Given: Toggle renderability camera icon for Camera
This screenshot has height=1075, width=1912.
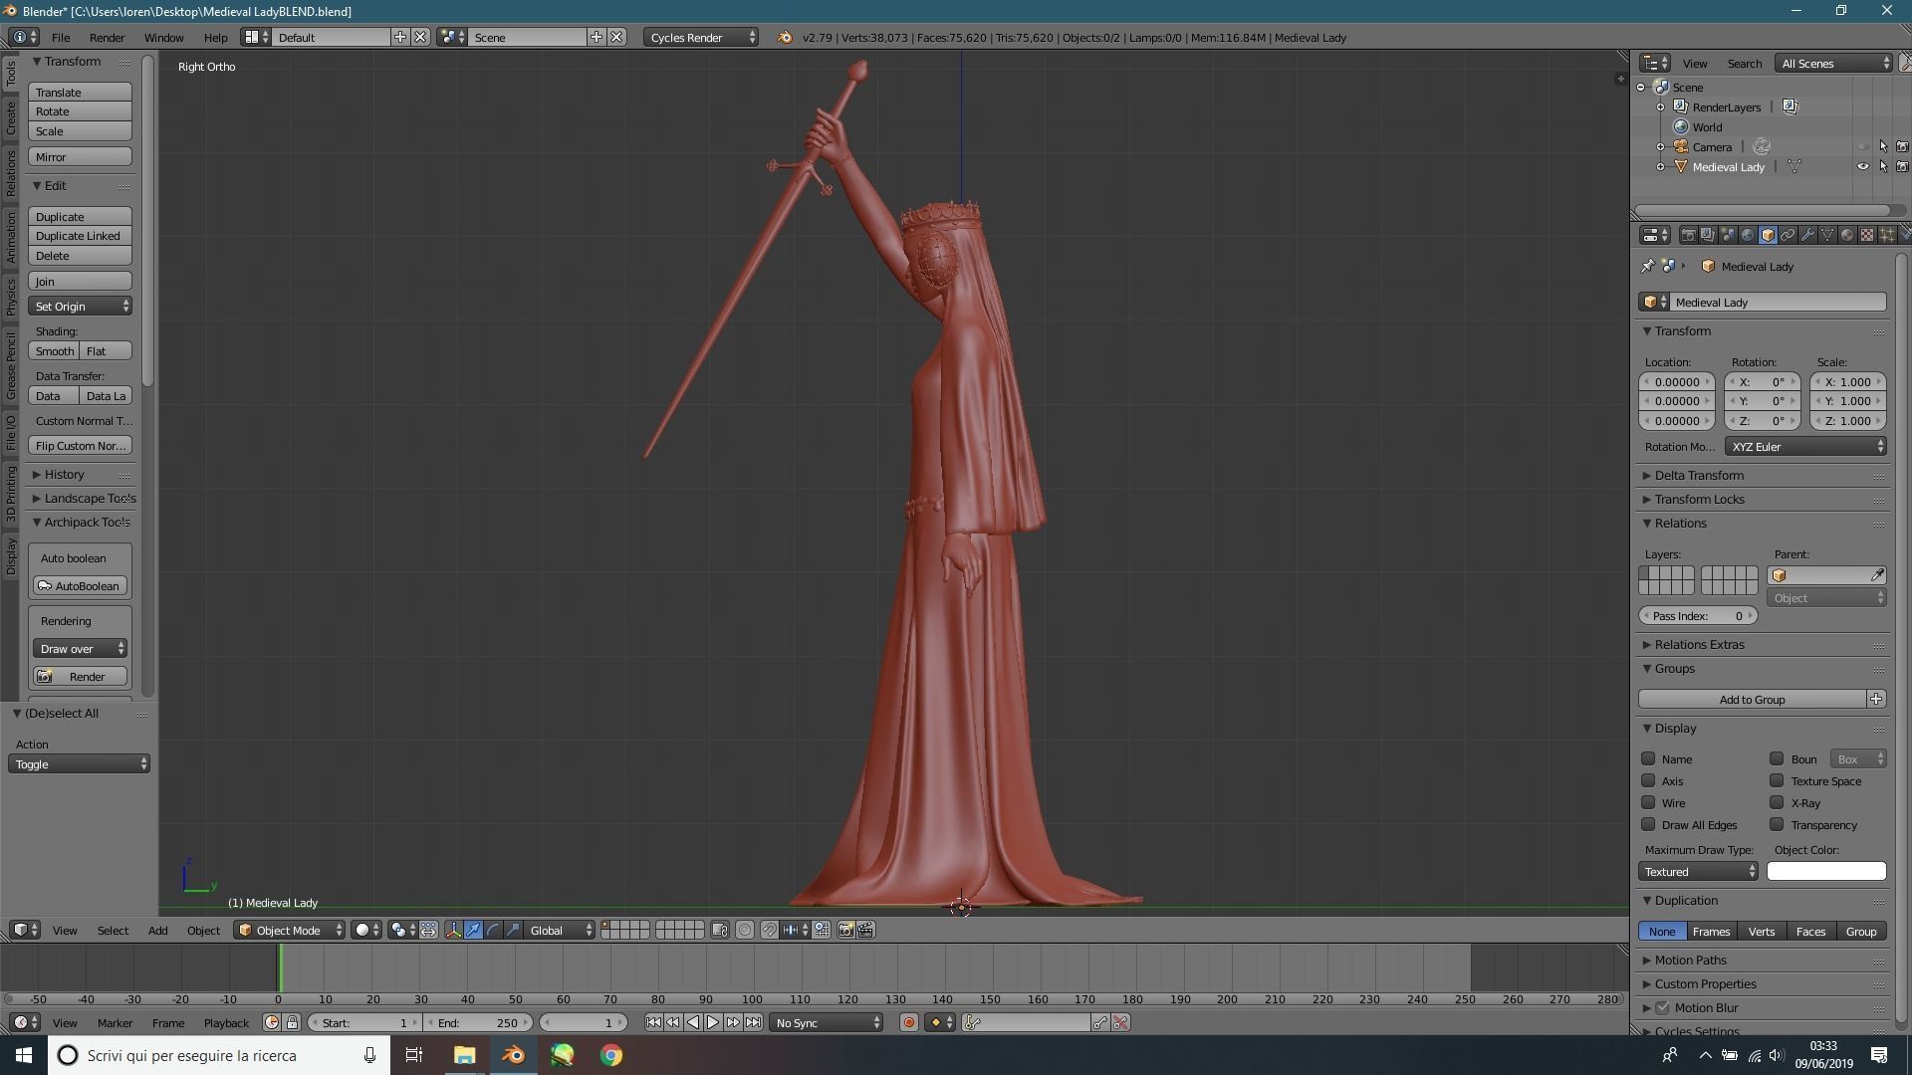Looking at the screenshot, I should pyautogui.click(x=1902, y=146).
